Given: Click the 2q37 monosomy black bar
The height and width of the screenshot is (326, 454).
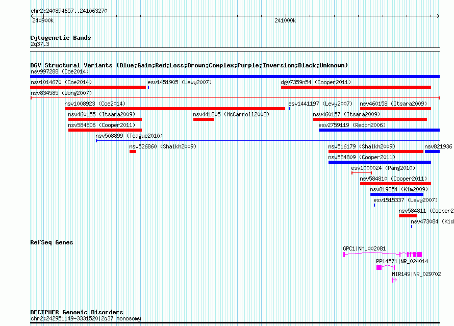Looking at the screenshot, I should (x=235, y=322).
